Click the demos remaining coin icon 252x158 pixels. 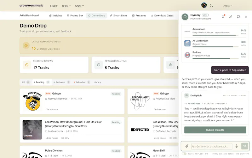[x=26, y=46]
